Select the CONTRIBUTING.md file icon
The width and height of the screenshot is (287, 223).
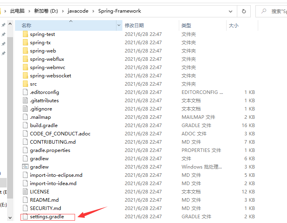[x=25, y=142]
